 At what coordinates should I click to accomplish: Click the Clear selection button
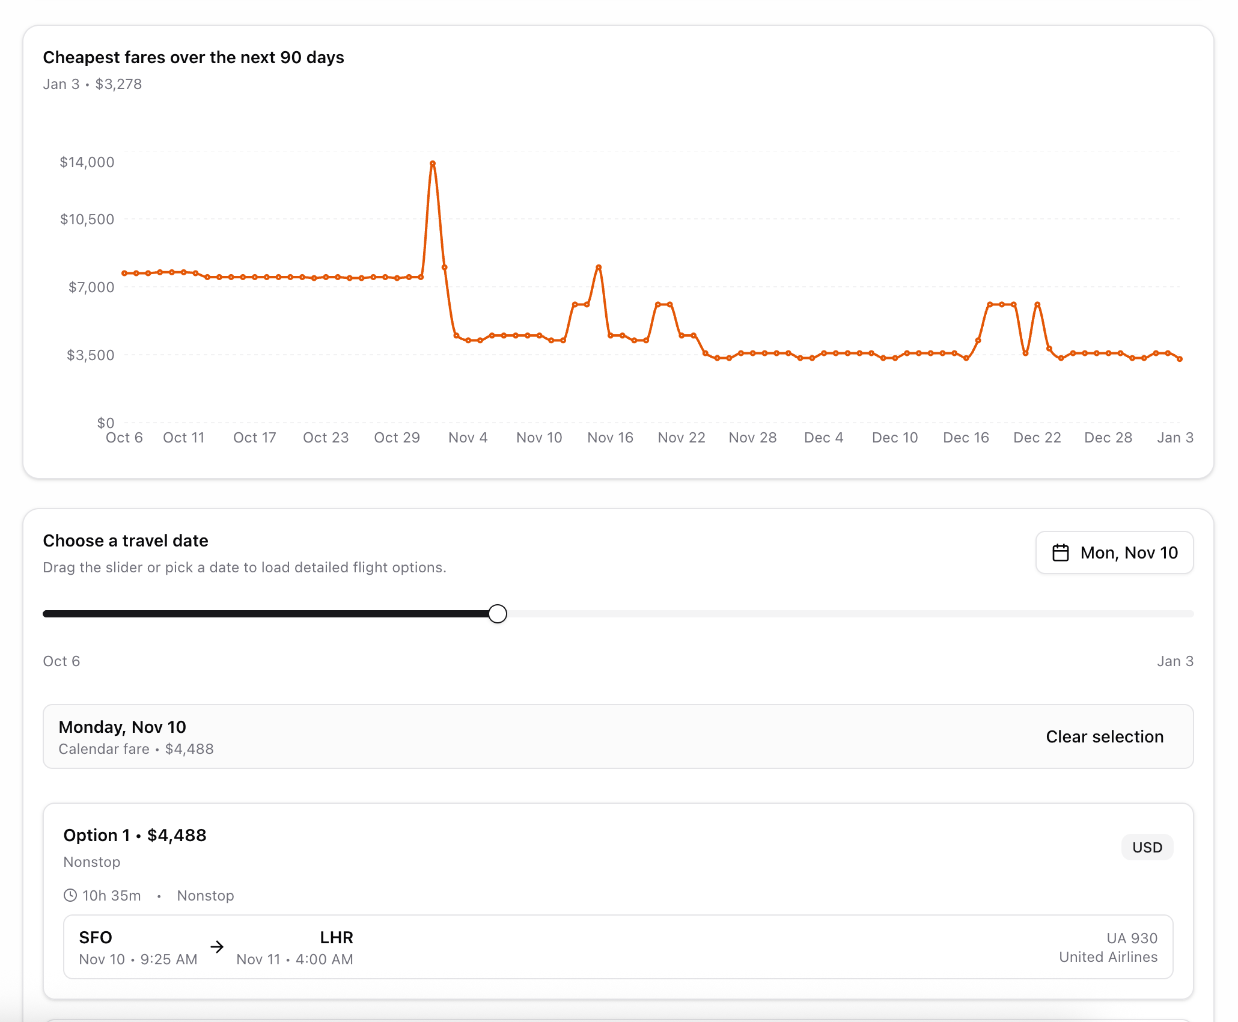point(1104,736)
